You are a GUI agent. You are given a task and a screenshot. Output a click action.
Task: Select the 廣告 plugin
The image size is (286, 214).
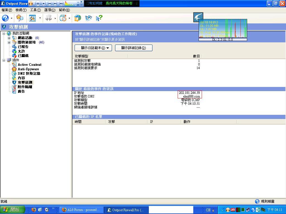click(x=21, y=91)
